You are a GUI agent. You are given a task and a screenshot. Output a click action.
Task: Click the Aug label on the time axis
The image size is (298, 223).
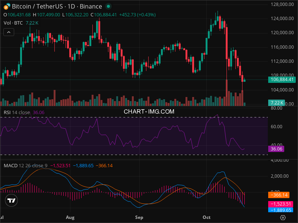(x=70, y=216)
